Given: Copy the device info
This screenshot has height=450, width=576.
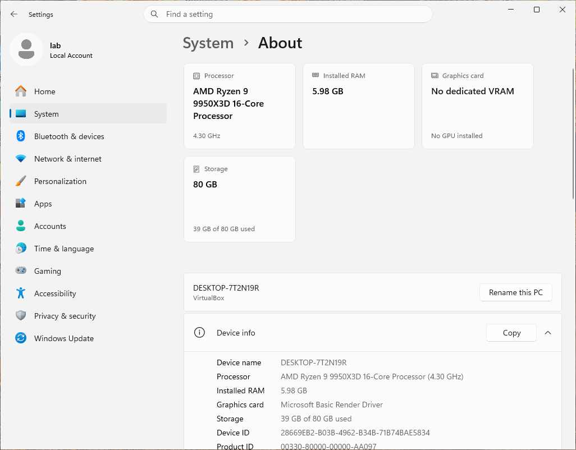Looking at the screenshot, I should pyautogui.click(x=511, y=333).
